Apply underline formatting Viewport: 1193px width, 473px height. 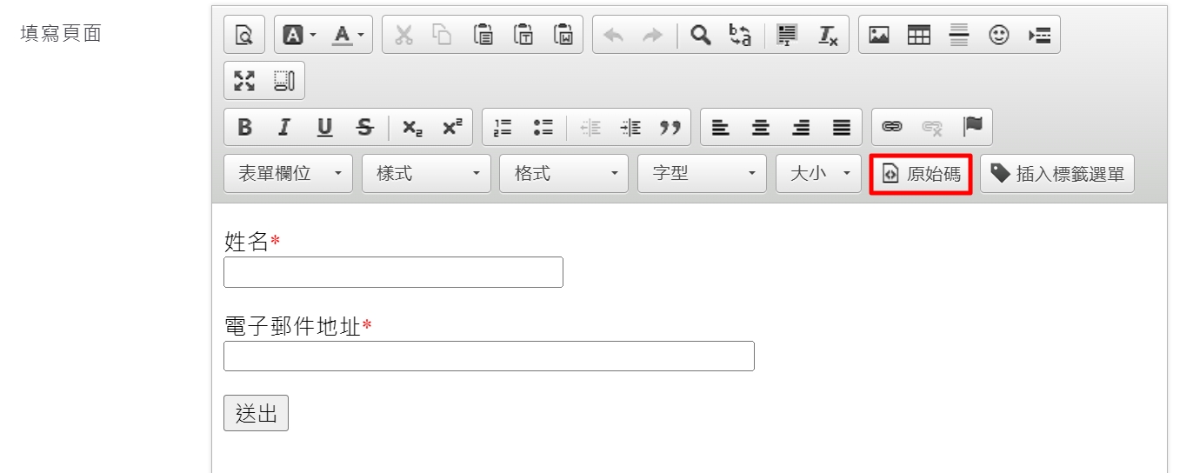[324, 128]
